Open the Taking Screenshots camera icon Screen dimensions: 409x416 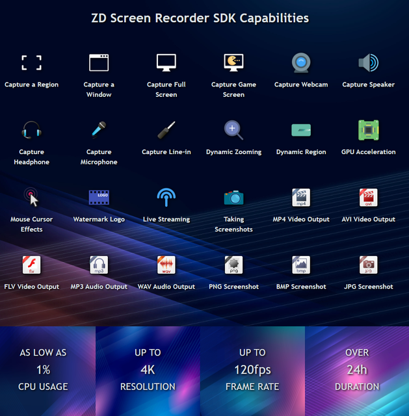click(x=233, y=197)
